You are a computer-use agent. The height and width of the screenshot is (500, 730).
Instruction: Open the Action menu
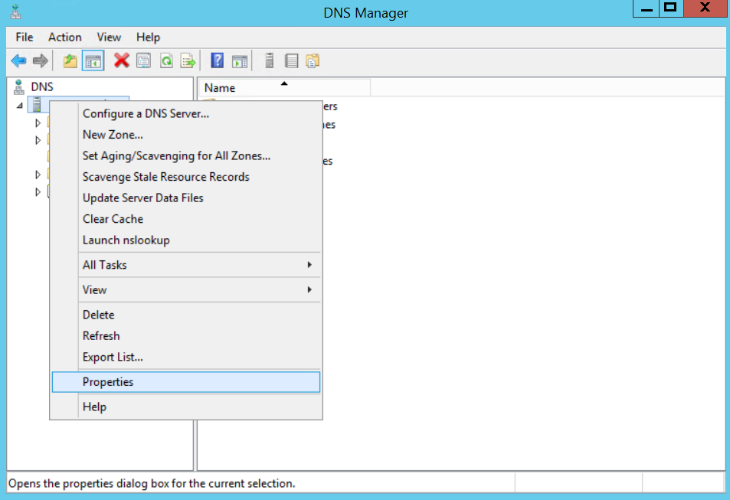[64, 38]
